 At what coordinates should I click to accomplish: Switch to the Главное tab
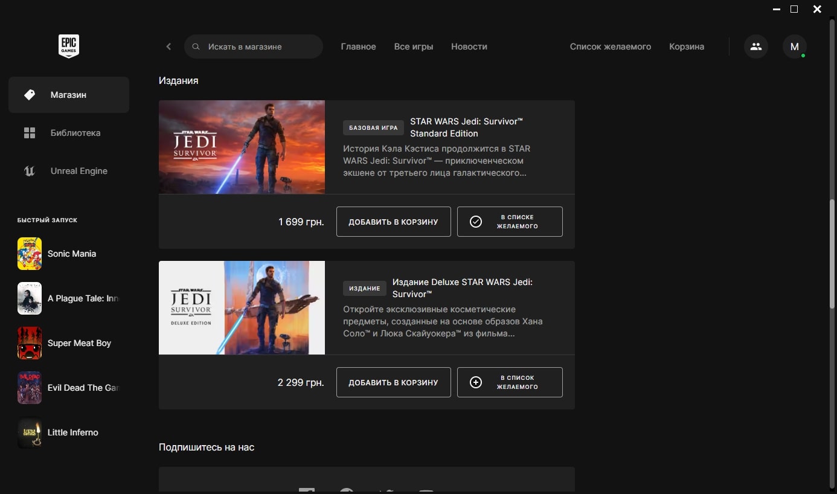[x=358, y=47]
